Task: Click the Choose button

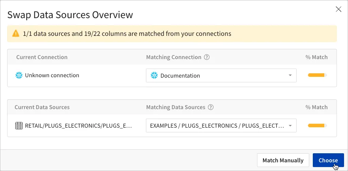Action: tap(328, 160)
